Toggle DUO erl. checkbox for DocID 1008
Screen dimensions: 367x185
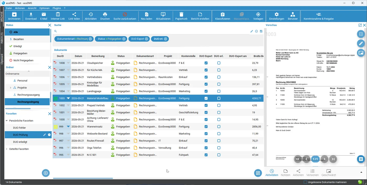click(219, 63)
